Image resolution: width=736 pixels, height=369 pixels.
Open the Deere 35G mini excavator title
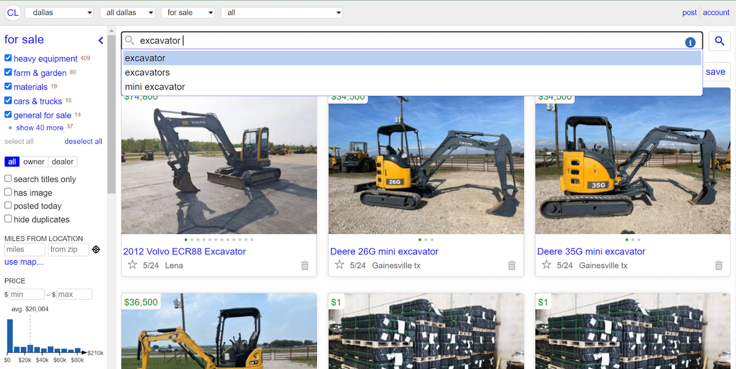click(x=591, y=251)
